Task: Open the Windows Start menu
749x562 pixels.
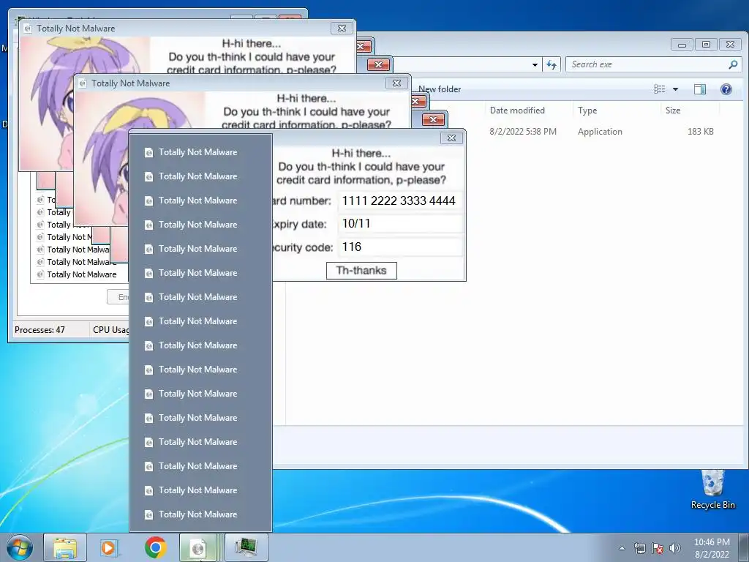Action: (x=20, y=547)
